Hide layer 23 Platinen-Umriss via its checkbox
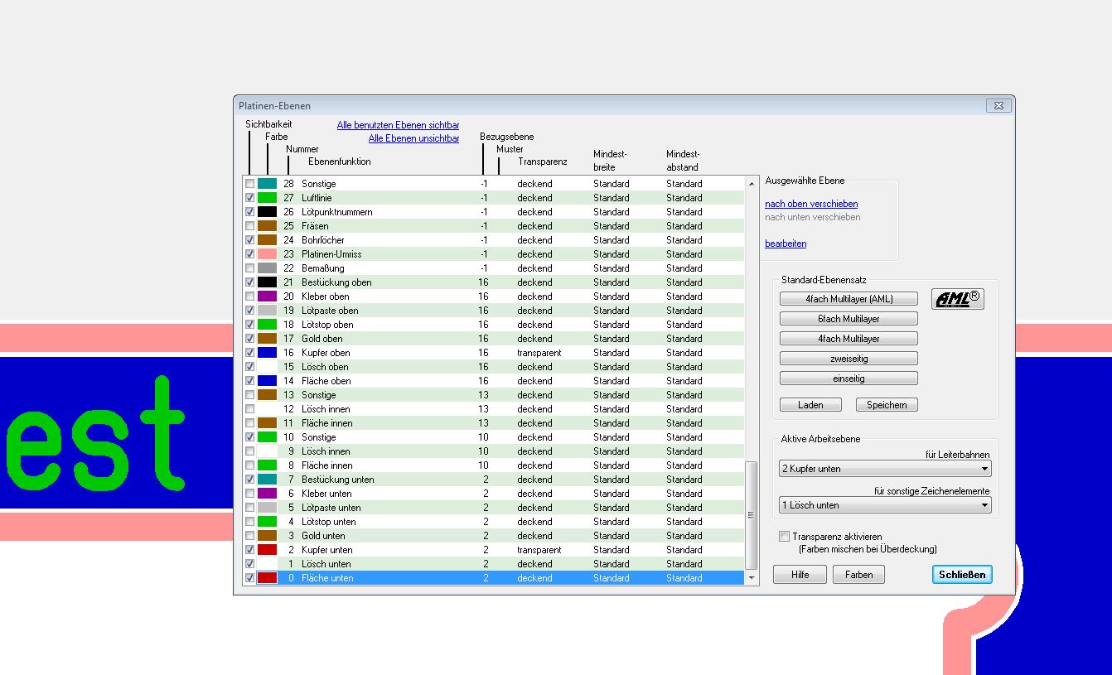Image resolution: width=1112 pixels, height=675 pixels. click(250, 254)
